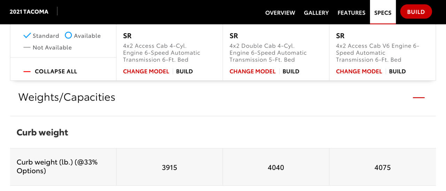446x191 pixels.
Task: Change model for 4x2 Access Cab 4-Cyl.
Action: (146, 72)
